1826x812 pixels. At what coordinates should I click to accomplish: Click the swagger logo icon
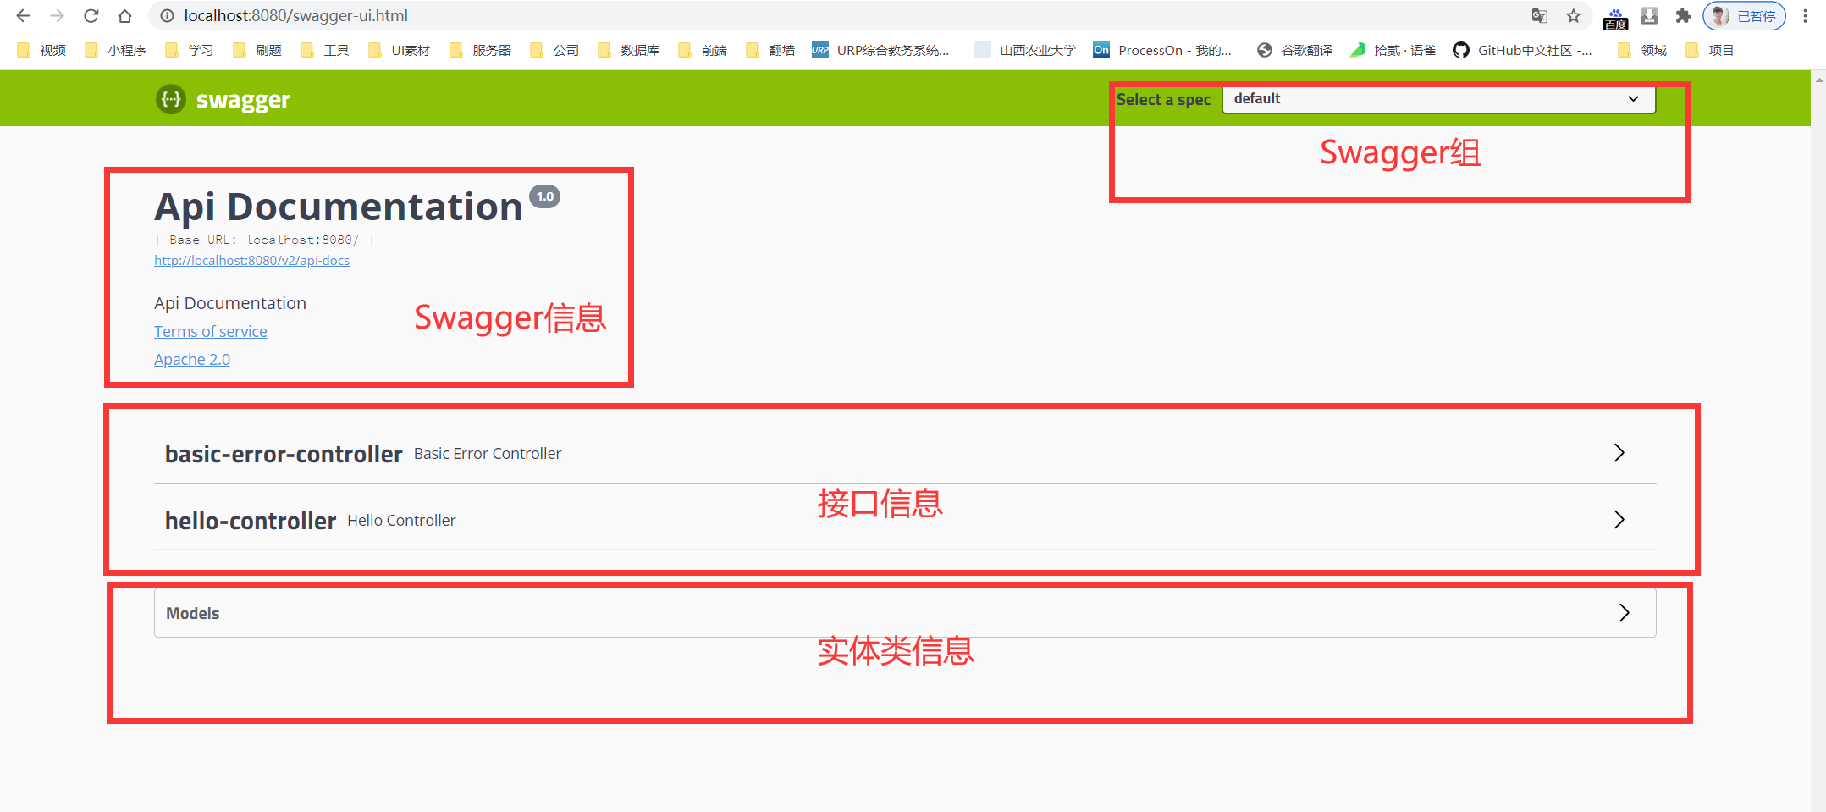[x=171, y=99]
